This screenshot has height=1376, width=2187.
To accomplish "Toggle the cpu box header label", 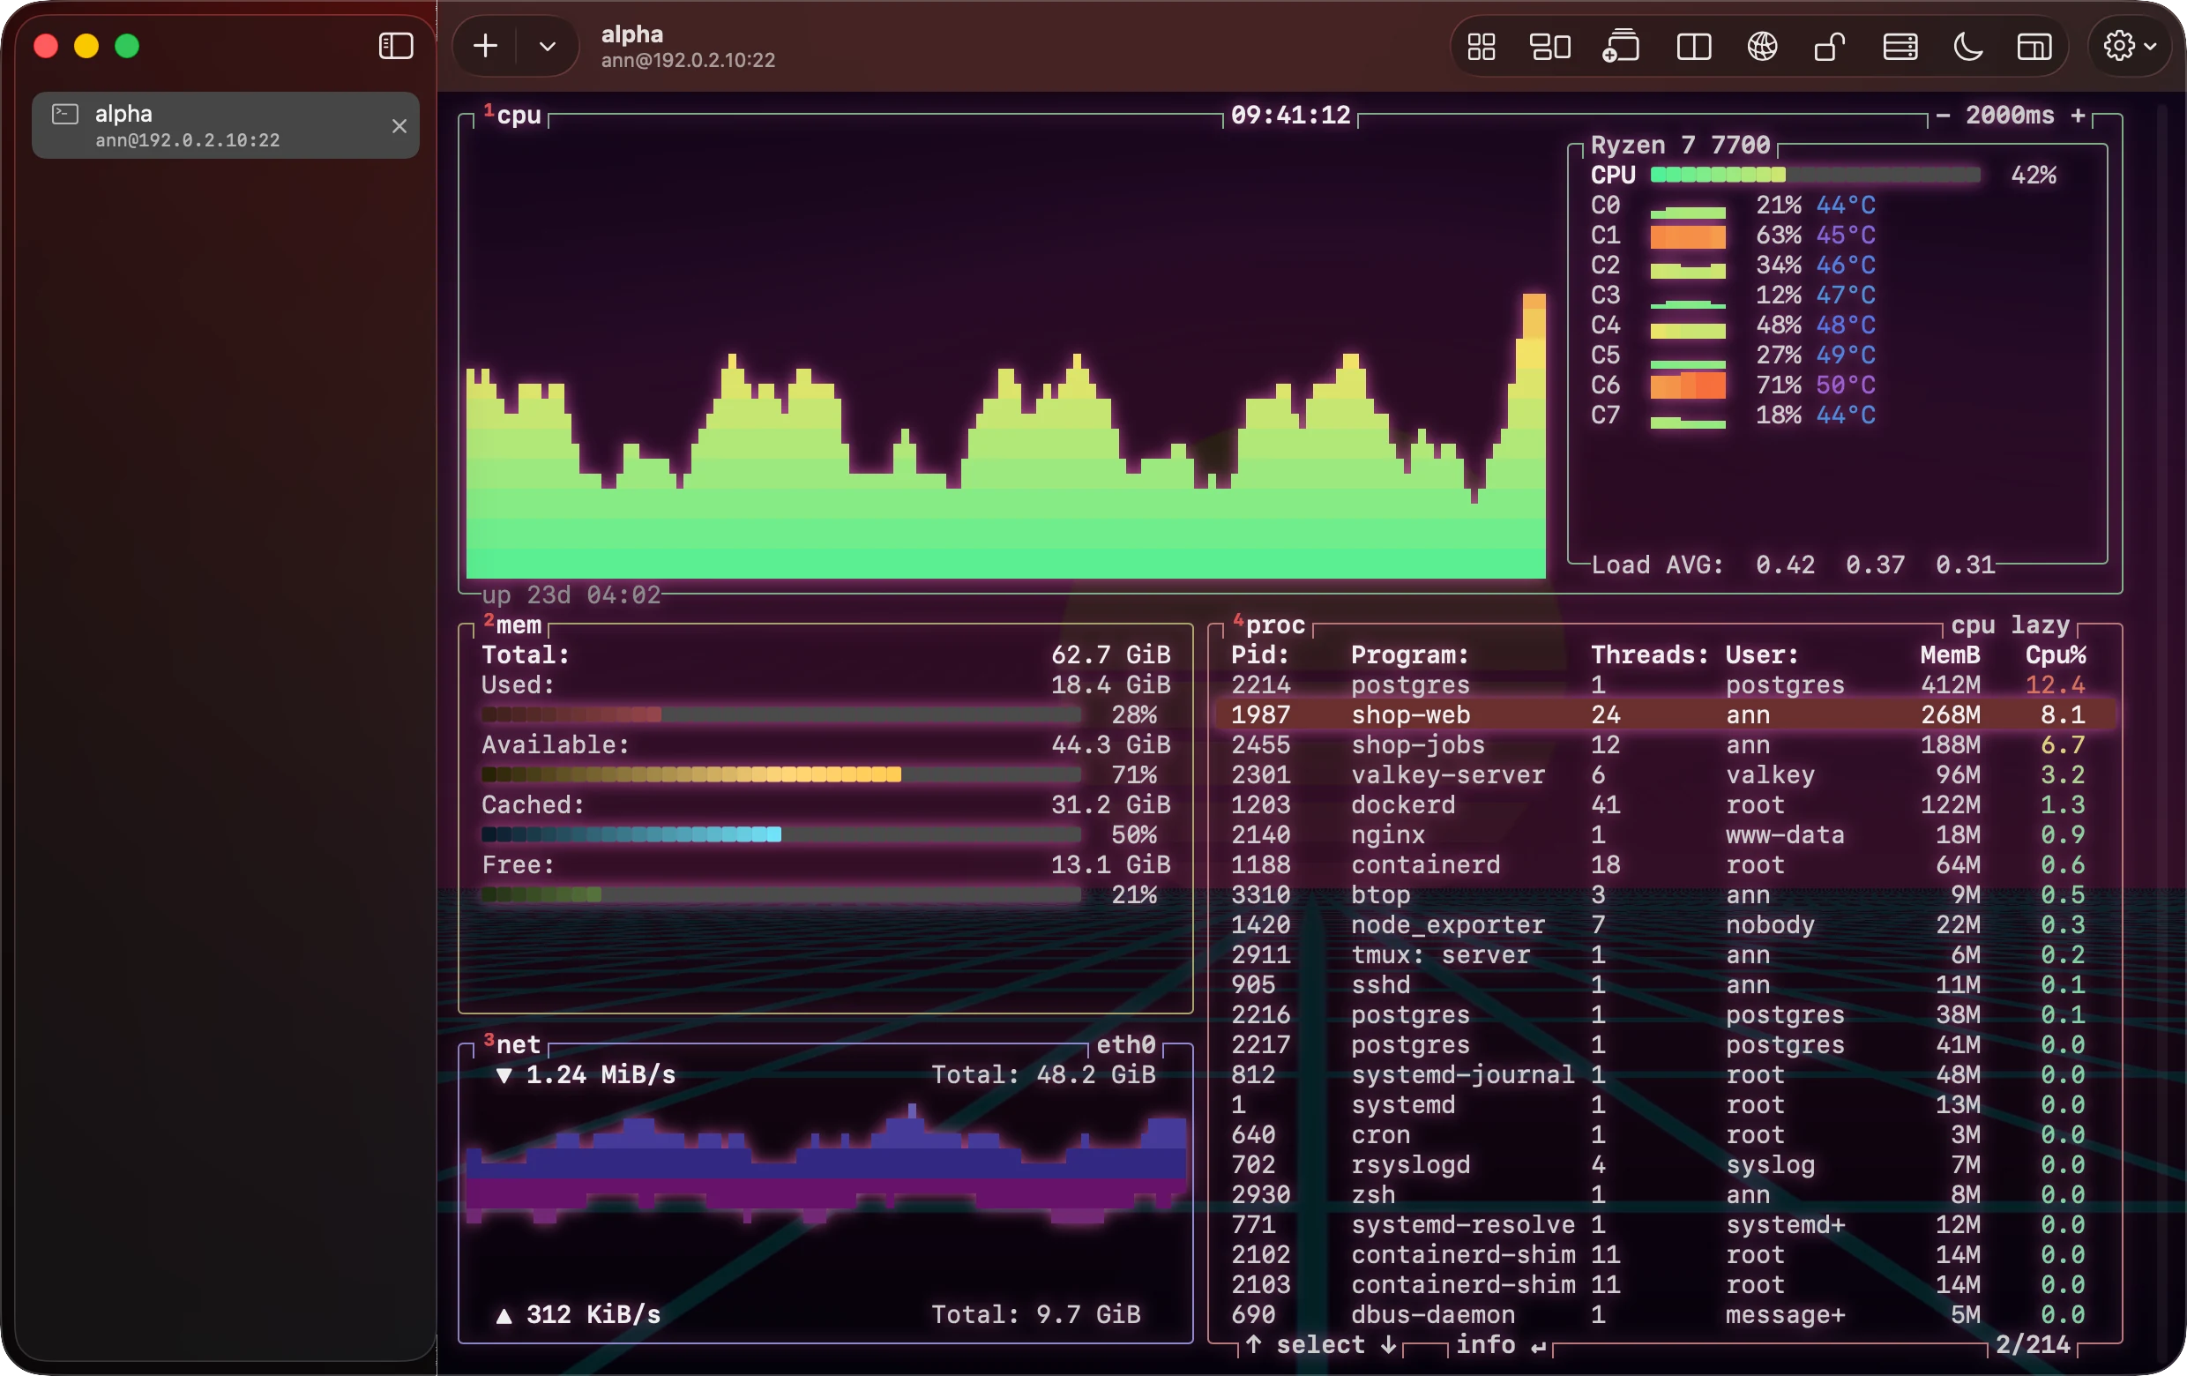I will pos(512,116).
